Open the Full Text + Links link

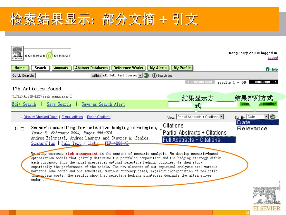click(80, 143)
